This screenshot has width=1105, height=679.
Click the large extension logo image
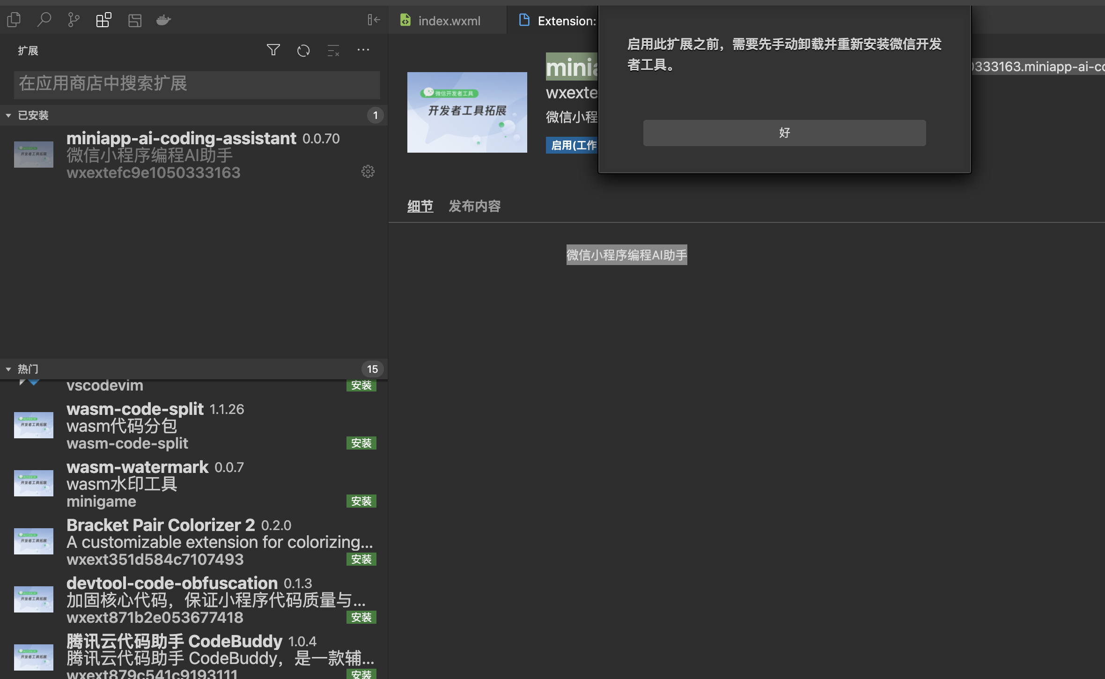click(467, 112)
